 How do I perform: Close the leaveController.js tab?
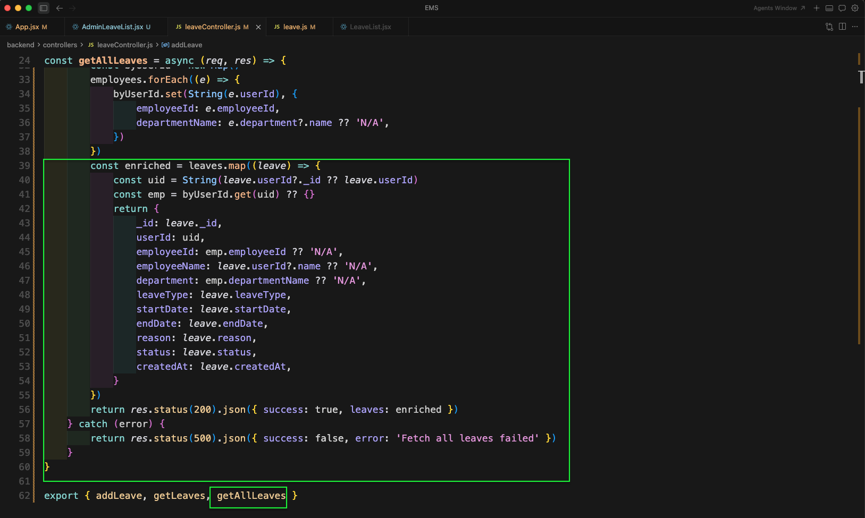258,27
